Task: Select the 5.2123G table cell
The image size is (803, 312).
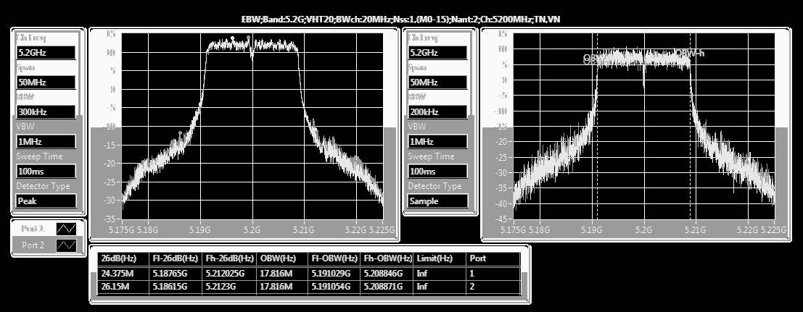Action: 231,287
